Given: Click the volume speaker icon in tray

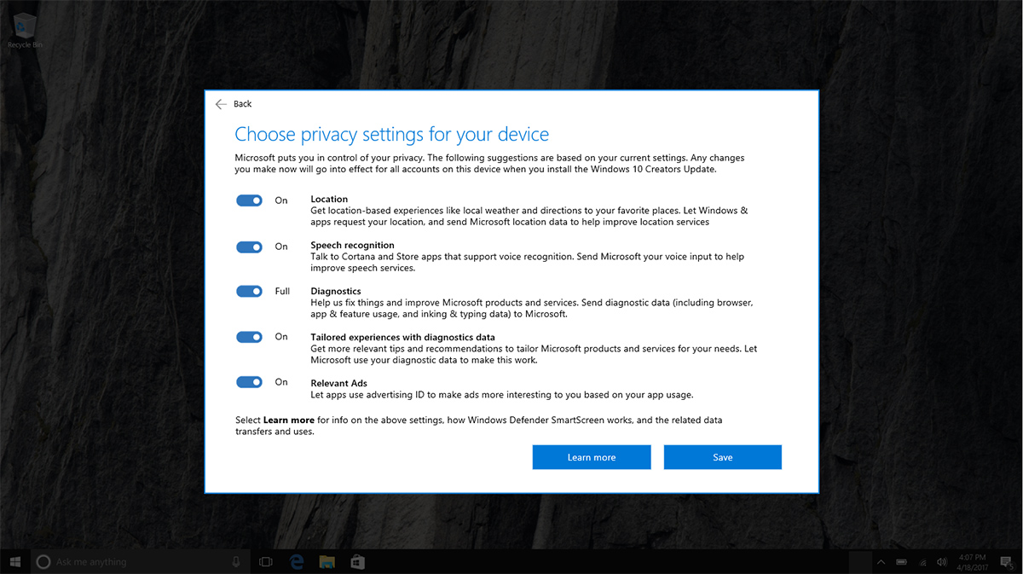Looking at the screenshot, I should tap(941, 562).
